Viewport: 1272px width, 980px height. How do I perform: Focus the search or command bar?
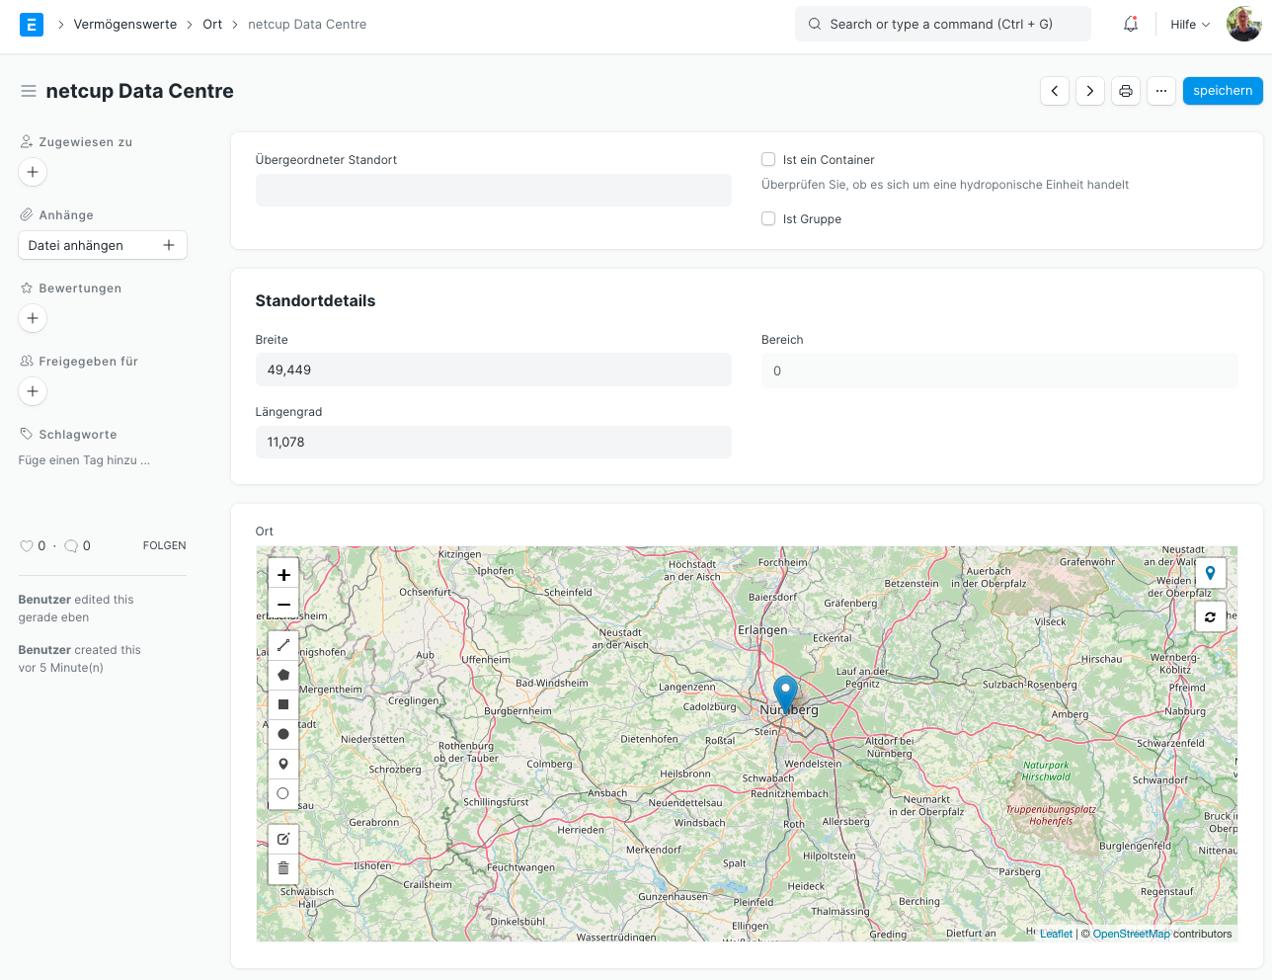point(943,24)
